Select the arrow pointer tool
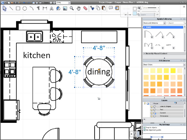Image resolution: width=187 pixels, height=140 pixels. [x=4, y=9]
